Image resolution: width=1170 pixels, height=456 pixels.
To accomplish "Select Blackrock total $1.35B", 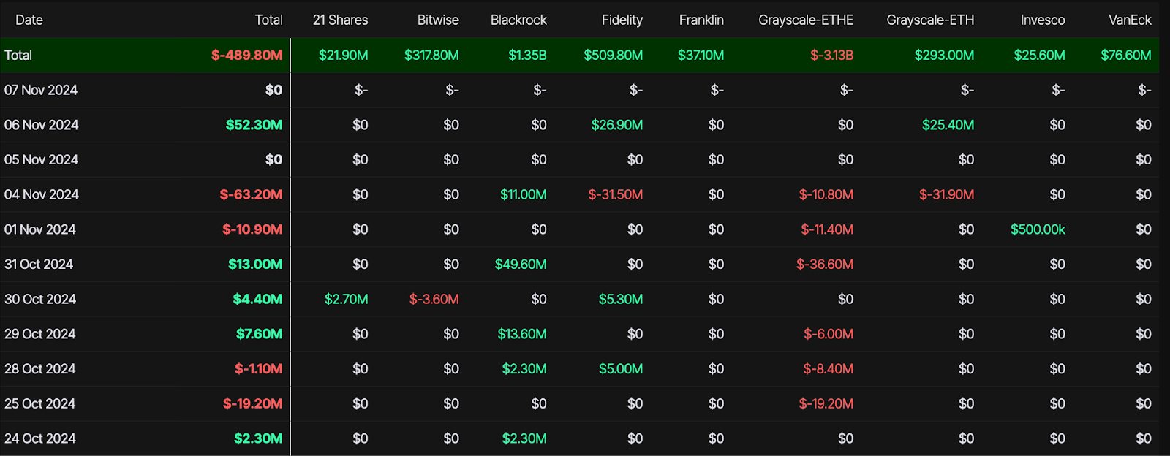I will pos(527,55).
